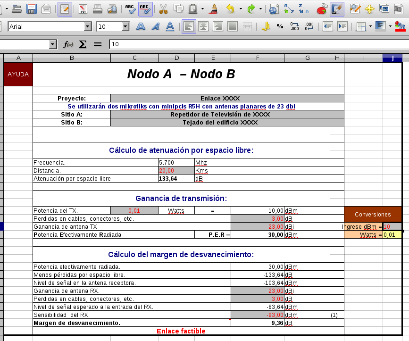
Task: Toggle Bold text formatting
Action: (x=141, y=27)
